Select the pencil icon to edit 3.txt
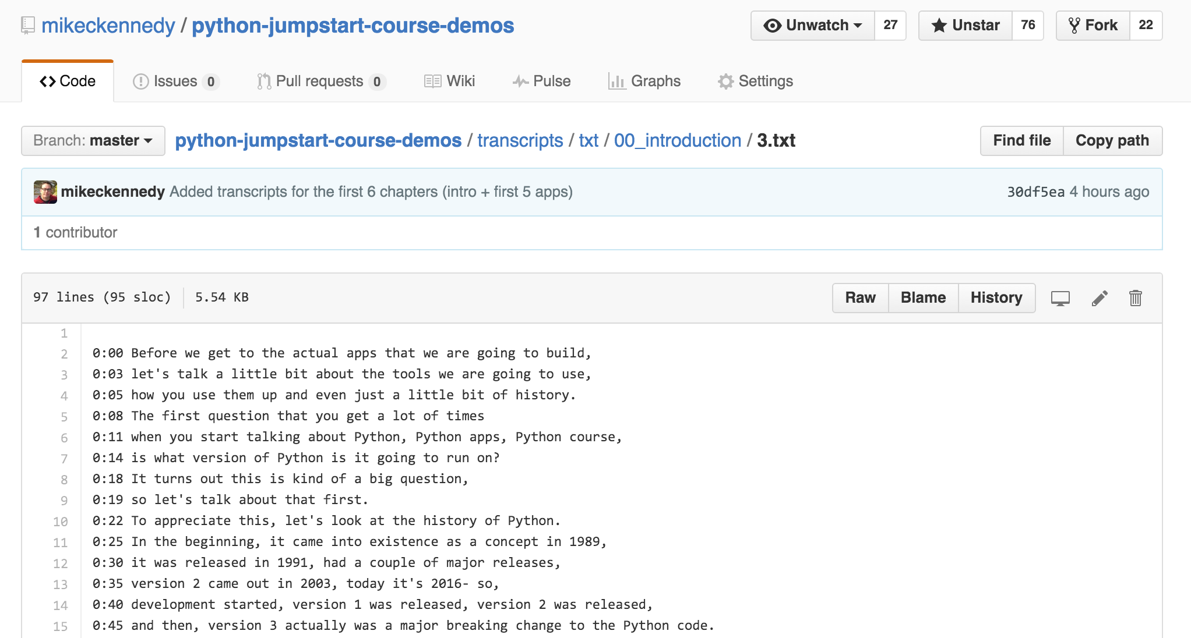This screenshot has height=638, width=1191. tap(1100, 297)
